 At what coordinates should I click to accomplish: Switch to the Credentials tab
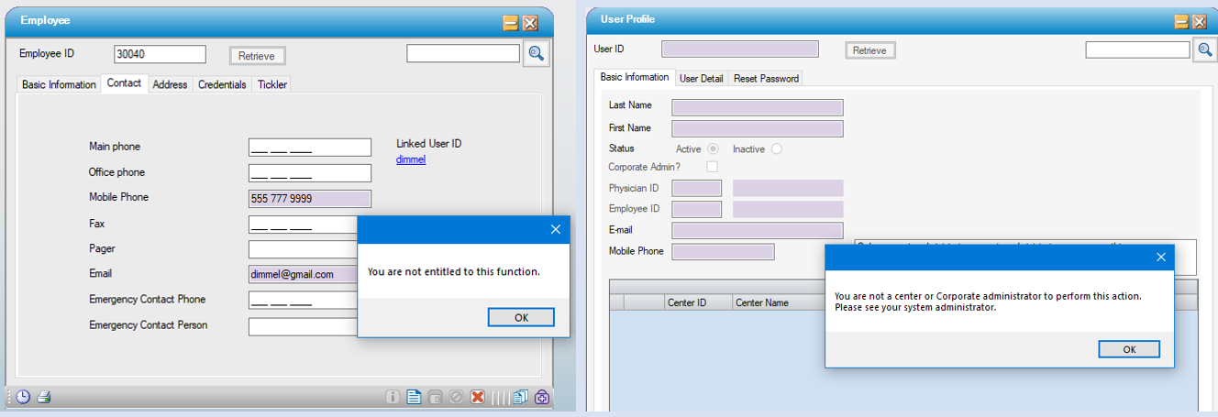click(222, 84)
